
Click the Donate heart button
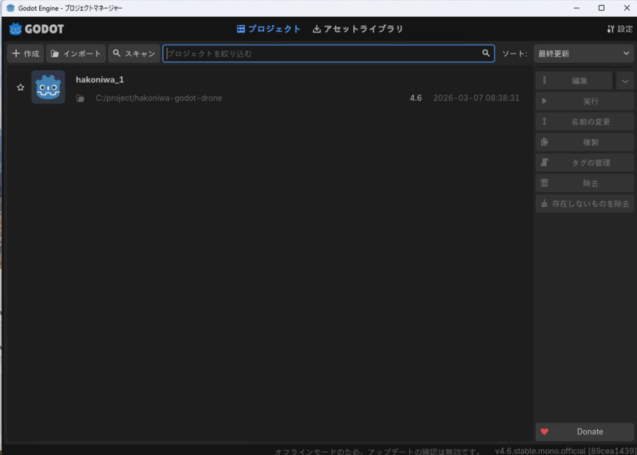[584, 431]
